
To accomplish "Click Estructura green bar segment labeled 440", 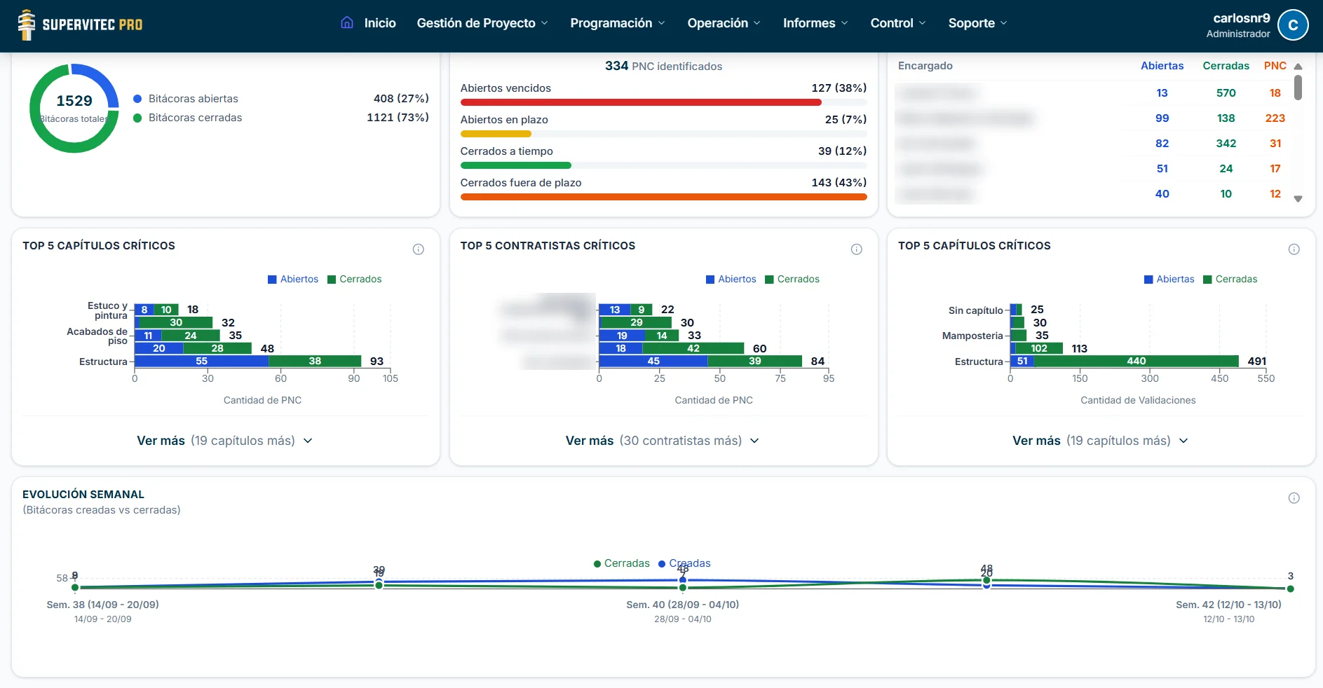I will coord(1136,362).
